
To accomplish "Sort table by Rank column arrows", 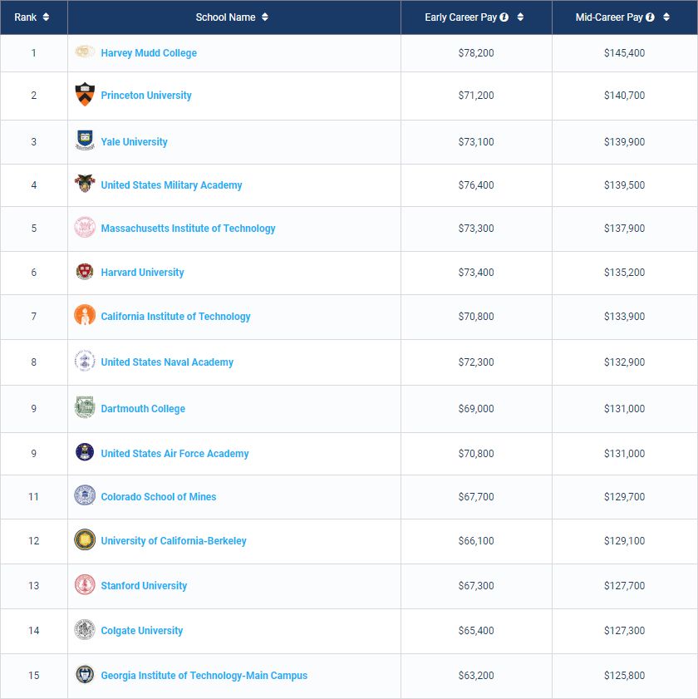I will pyautogui.click(x=46, y=17).
